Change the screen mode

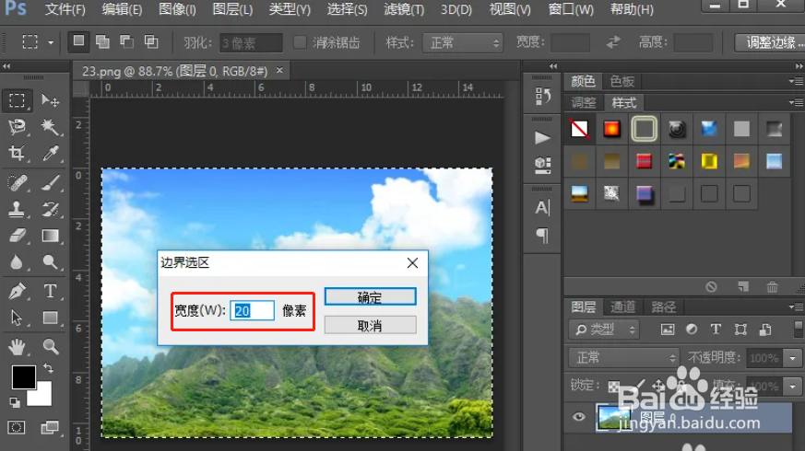(50, 427)
